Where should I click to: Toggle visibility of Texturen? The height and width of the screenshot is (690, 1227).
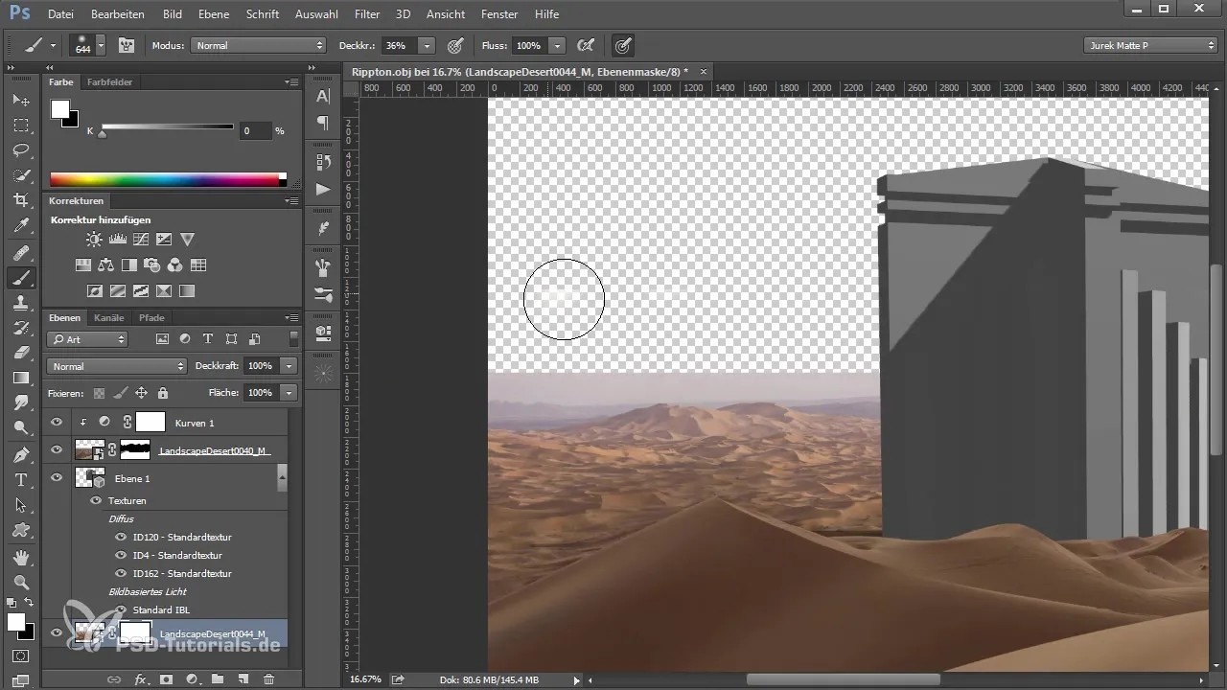96,500
